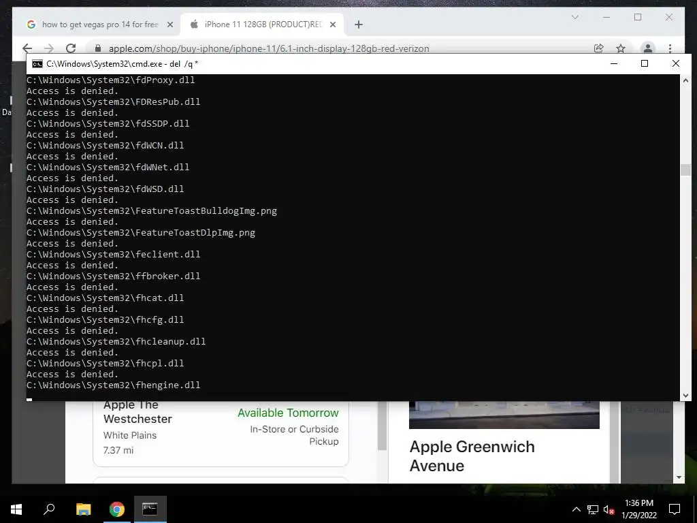
Task: Click line 'C:\Windows\System32\feclient.dll'
Action: [x=114, y=255]
